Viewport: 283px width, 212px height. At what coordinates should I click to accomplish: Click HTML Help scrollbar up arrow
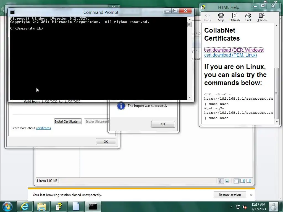(277, 26)
